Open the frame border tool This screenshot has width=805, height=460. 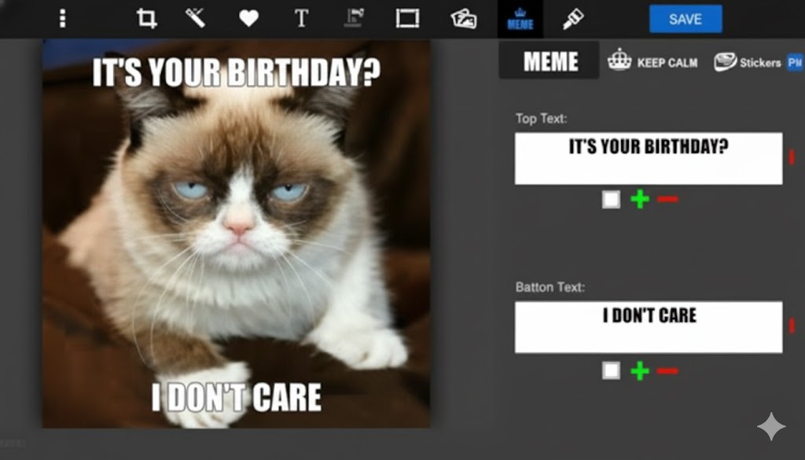(x=407, y=19)
